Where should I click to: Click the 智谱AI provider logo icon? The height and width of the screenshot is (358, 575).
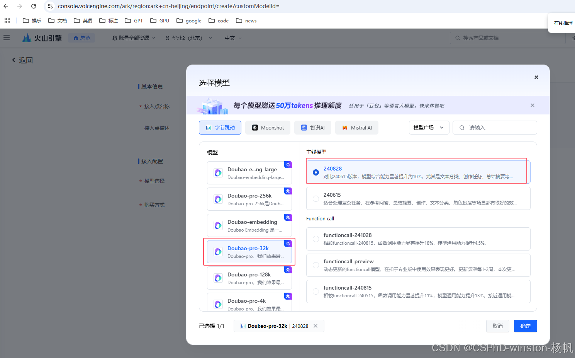pyautogui.click(x=304, y=128)
